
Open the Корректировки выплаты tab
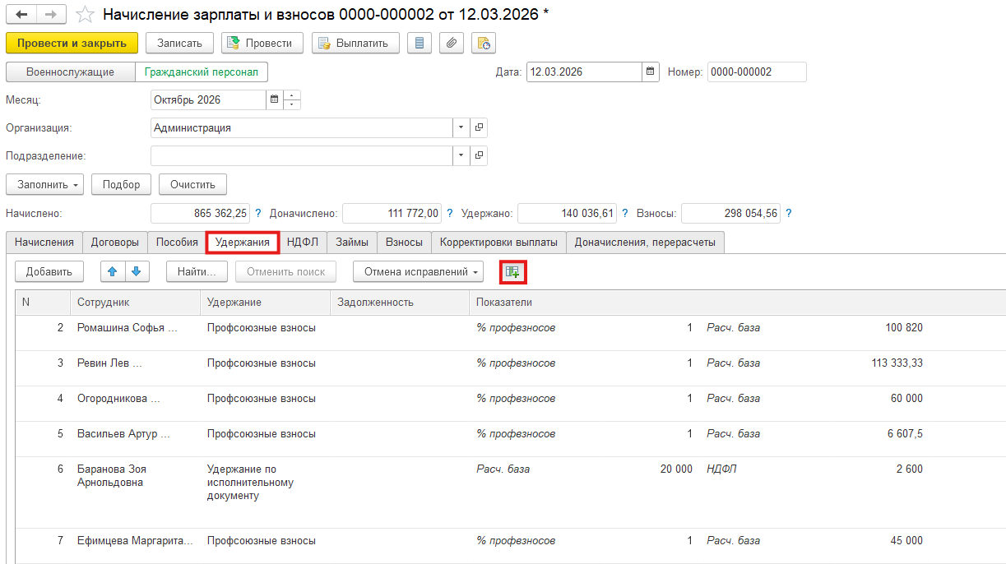coord(498,243)
